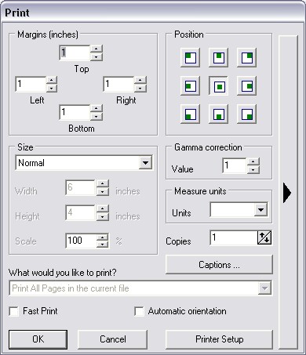This screenshot has width=306, height=355.
Task: Open Printer Setup
Action: (x=219, y=339)
